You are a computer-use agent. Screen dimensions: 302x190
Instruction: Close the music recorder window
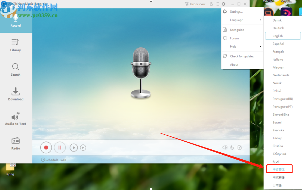[245, 4]
